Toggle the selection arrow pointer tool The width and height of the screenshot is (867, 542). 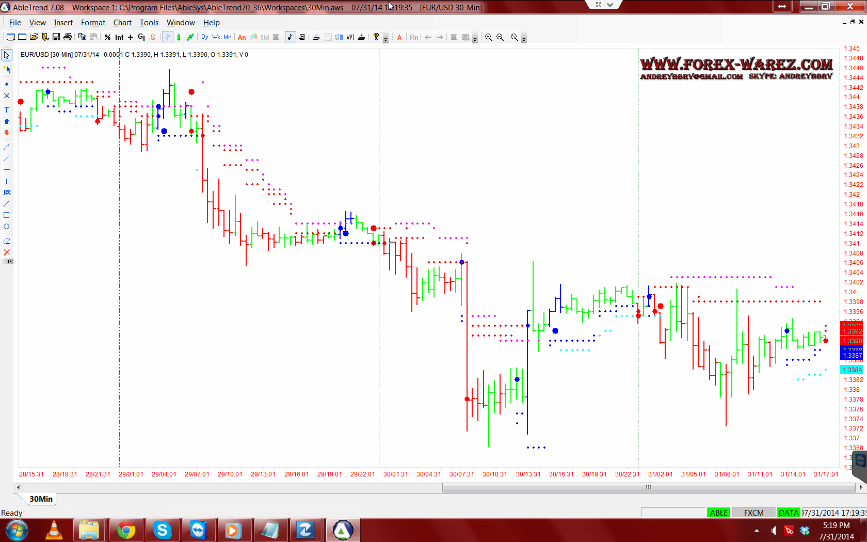pos(7,55)
